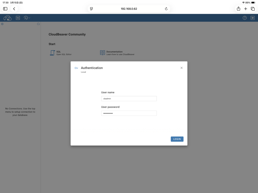Image resolution: width=258 pixels, height=193 pixels.
Task: Open the help question mark icon
Action: click(245, 18)
